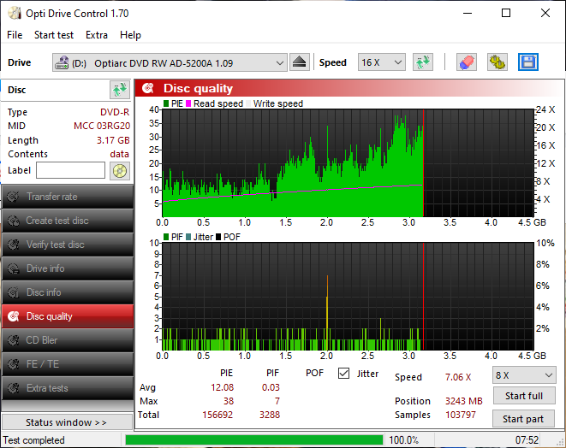Image resolution: width=566 pixels, height=448 pixels.
Task: Click the Drive info sidebar icon
Action: (13, 268)
